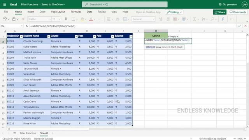The image size is (249, 140).
Task: Click the select-all corner triangle
Action: 5,31
